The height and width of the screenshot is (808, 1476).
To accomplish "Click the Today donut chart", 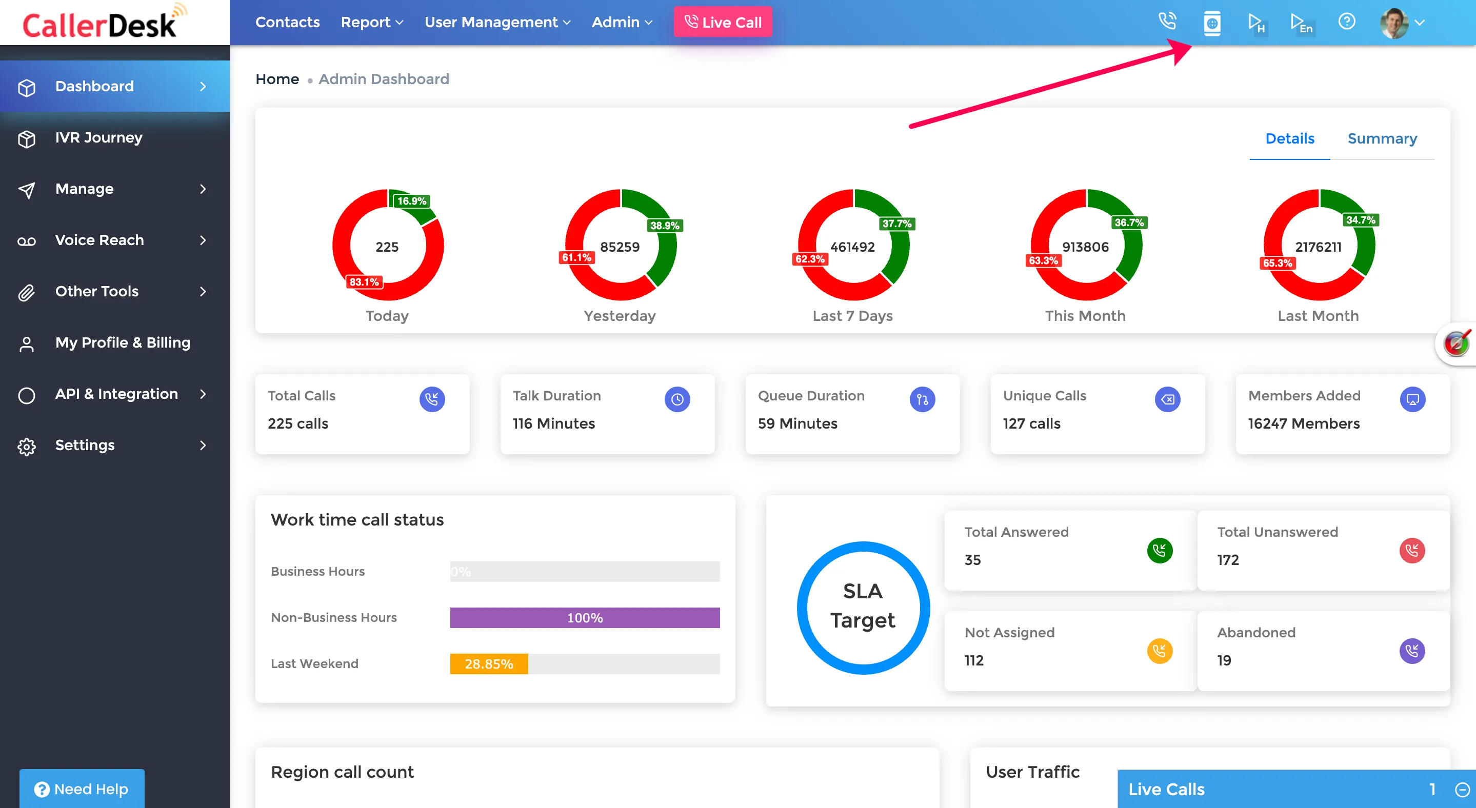I will 387,245.
